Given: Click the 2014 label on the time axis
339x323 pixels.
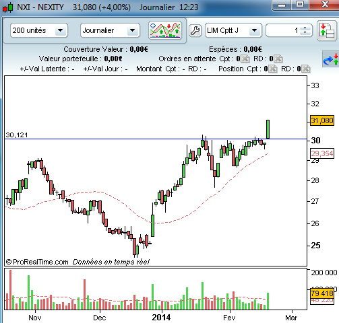Looking at the screenshot, I should click(x=161, y=318).
